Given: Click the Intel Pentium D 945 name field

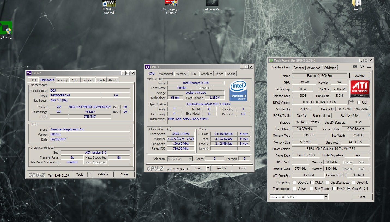Looking at the screenshot, I should [x=196, y=83].
